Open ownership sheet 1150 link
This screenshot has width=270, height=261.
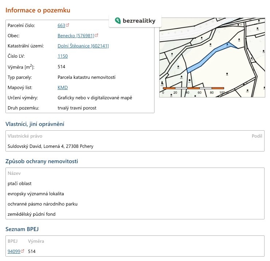(x=63, y=56)
